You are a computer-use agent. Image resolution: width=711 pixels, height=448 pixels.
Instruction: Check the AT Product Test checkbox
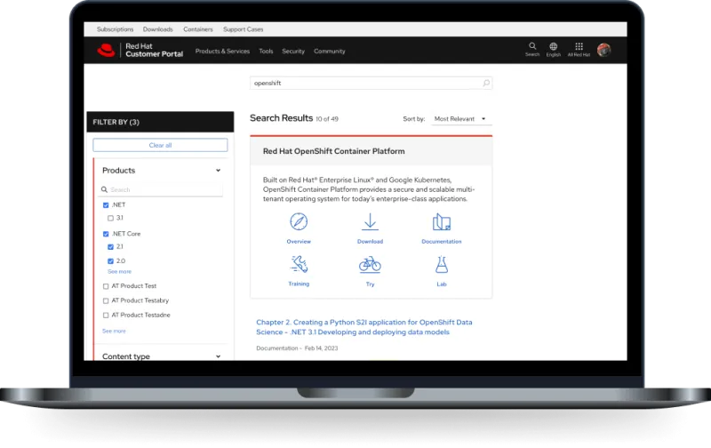[x=106, y=286]
